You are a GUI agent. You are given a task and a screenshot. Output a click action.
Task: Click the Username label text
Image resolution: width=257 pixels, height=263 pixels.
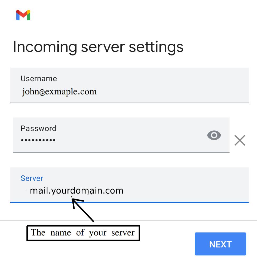(x=38, y=78)
